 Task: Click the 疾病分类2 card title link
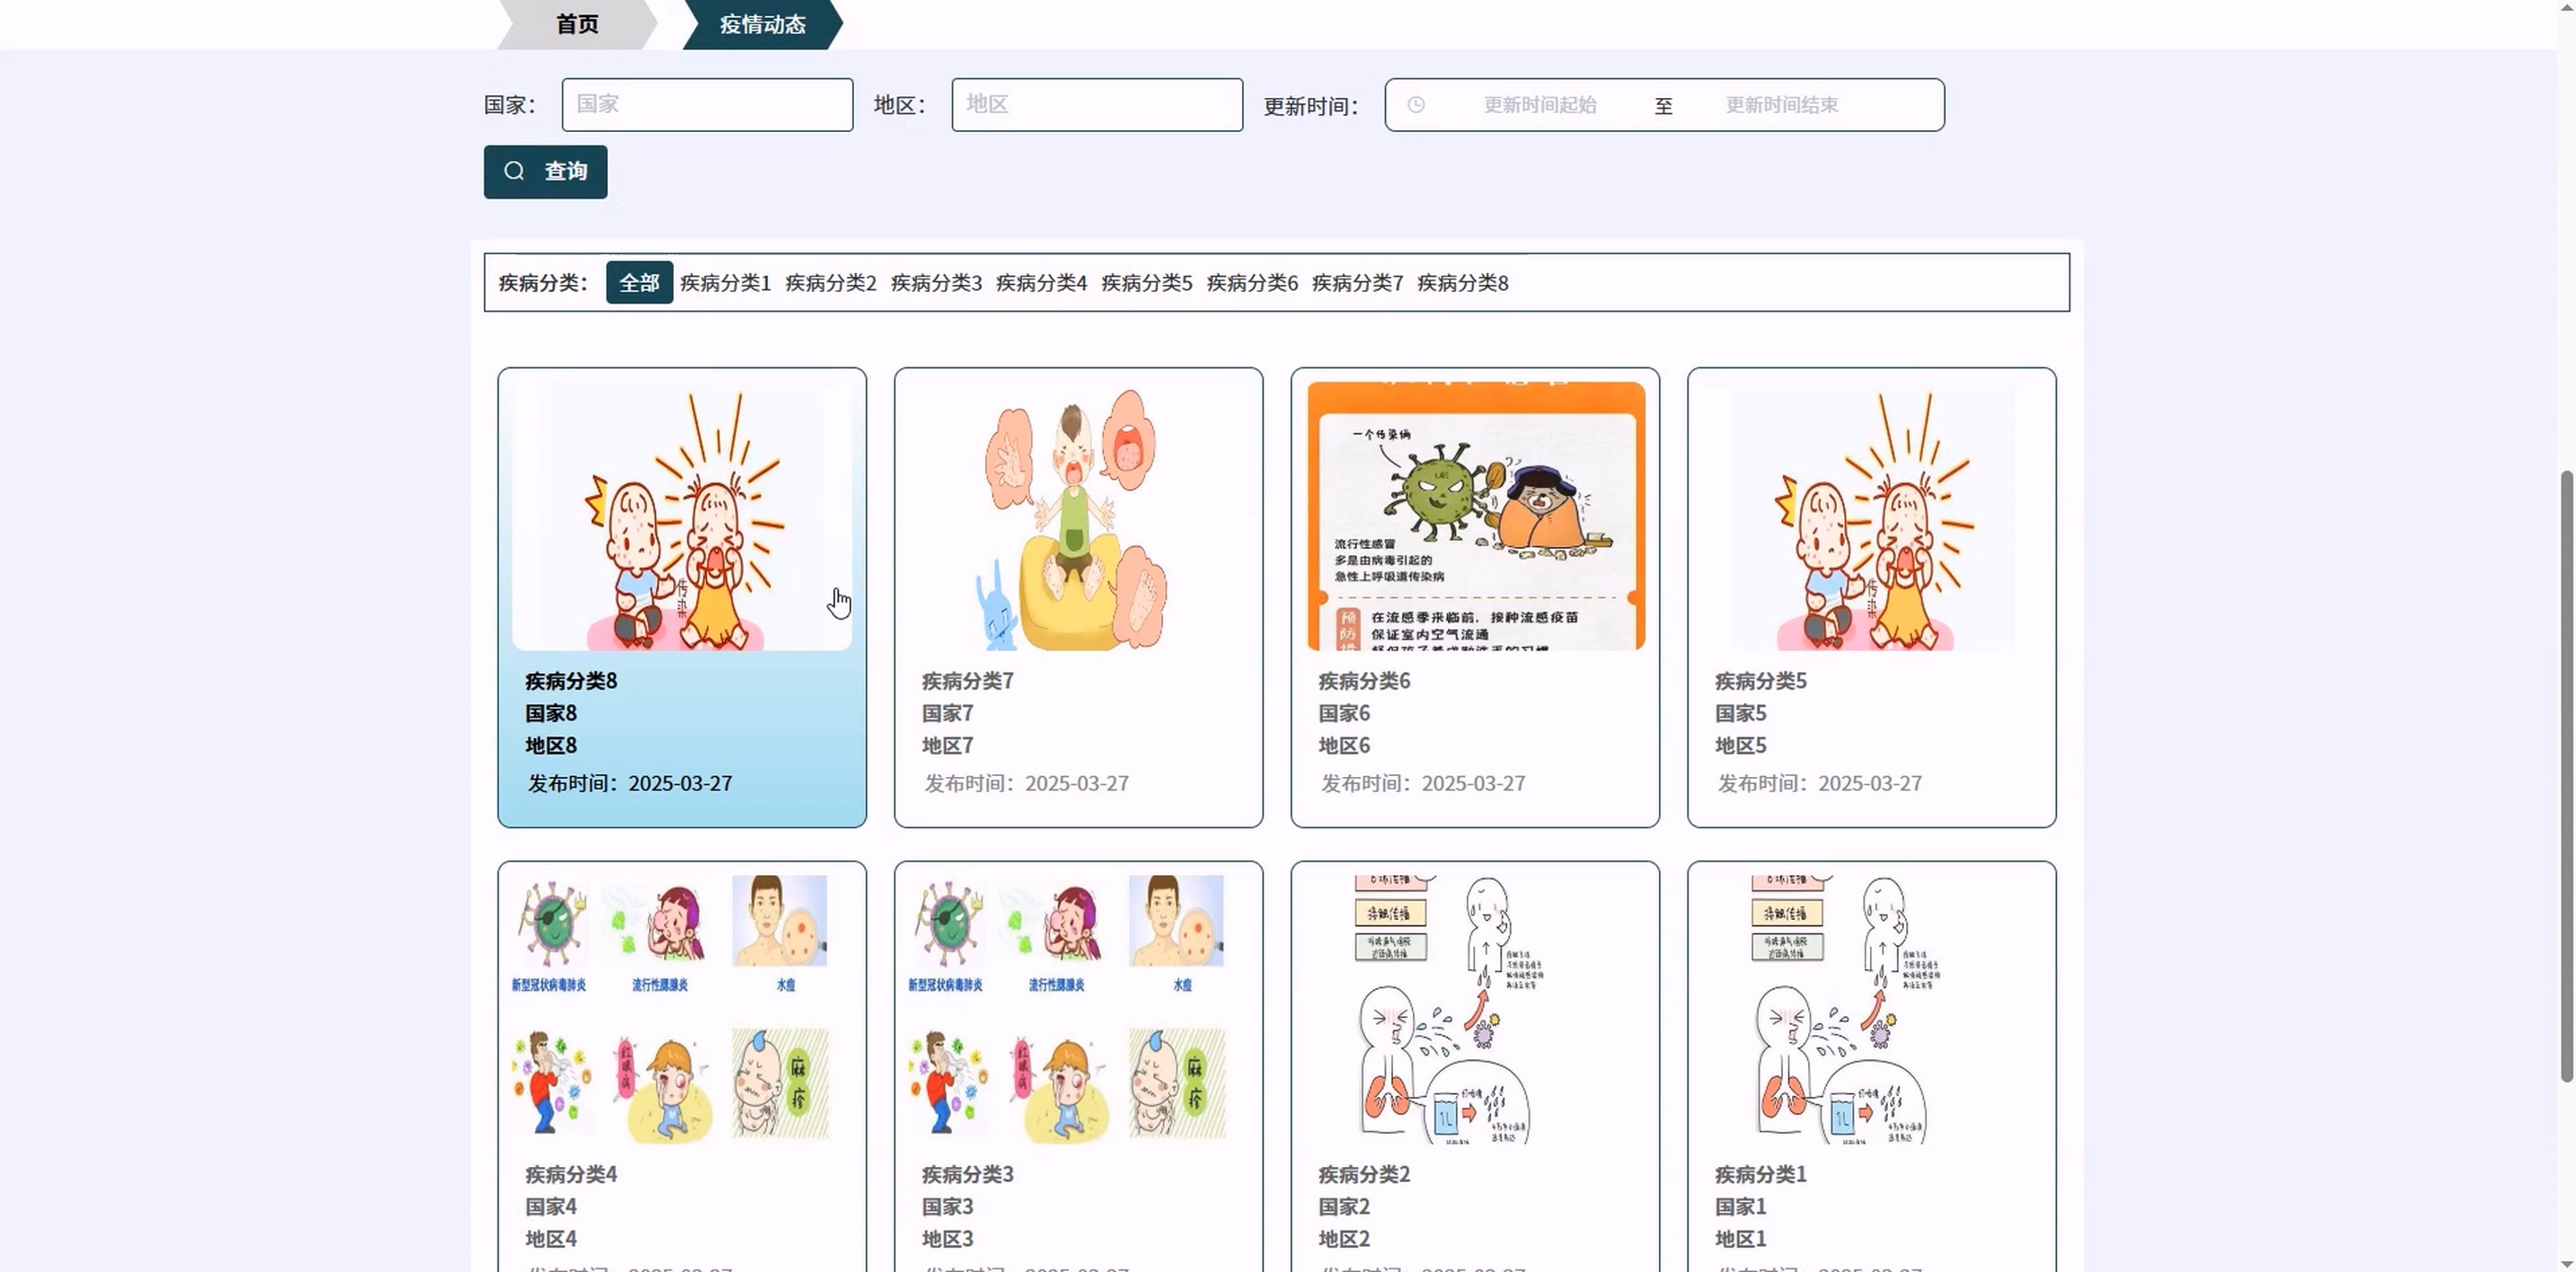point(1364,1174)
